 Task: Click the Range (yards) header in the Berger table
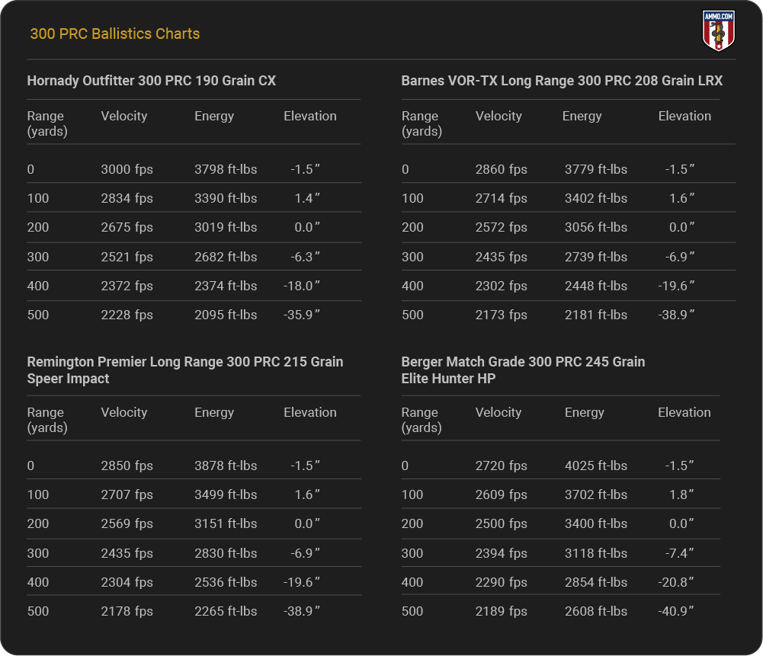click(x=422, y=420)
